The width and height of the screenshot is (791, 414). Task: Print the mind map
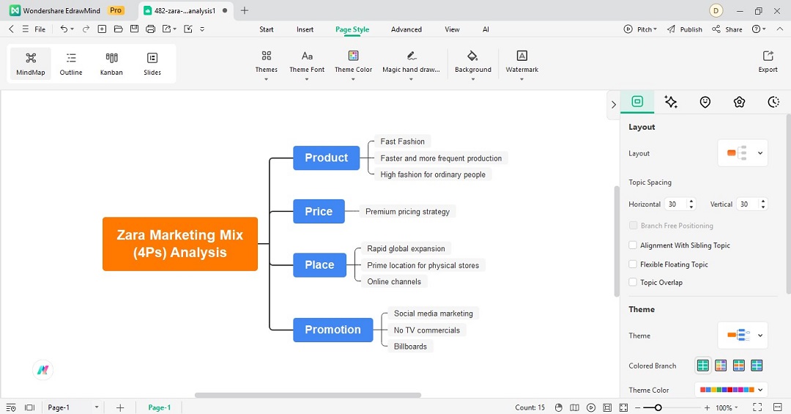coord(150,29)
